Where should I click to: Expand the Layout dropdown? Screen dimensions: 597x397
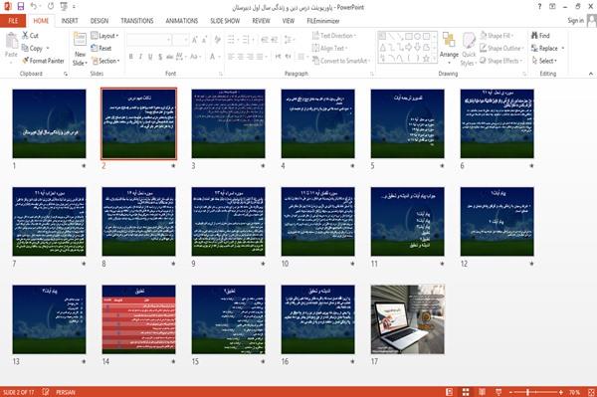(x=104, y=36)
